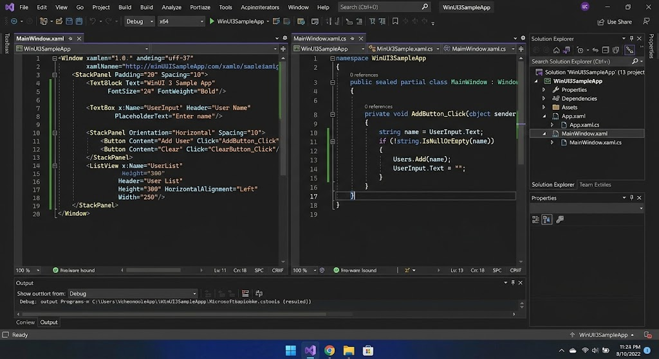This screenshot has width=659, height=359.
Task: Click the Sync with Active Document arrows icon
Action: coord(595,50)
